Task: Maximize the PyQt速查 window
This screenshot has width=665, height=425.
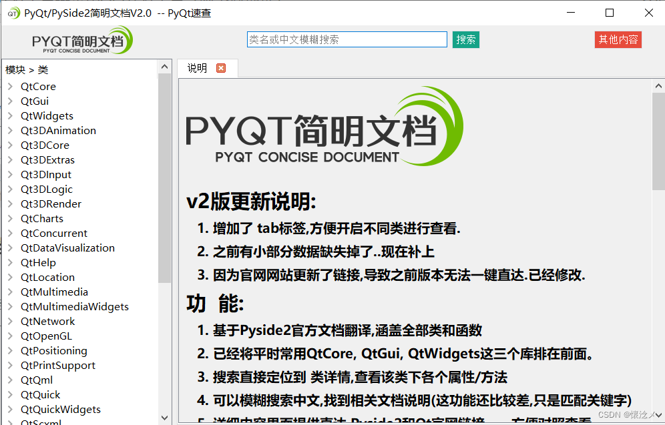Action: tap(610, 13)
